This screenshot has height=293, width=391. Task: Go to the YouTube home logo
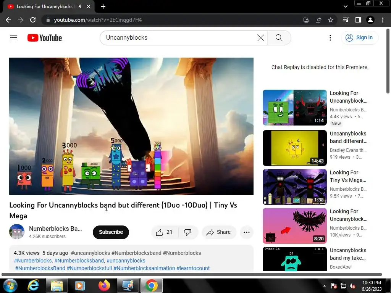[x=45, y=38]
